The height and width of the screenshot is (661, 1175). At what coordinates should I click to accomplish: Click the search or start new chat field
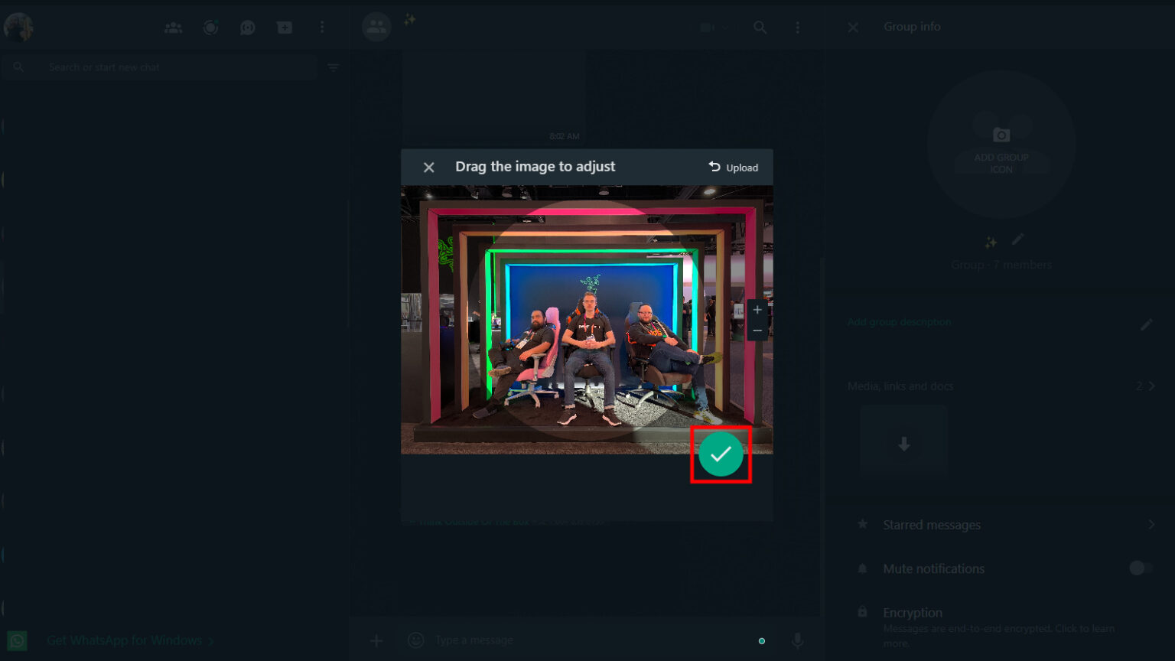tap(159, 67)
